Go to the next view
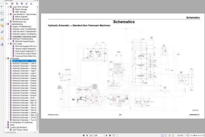 point(117,135)
